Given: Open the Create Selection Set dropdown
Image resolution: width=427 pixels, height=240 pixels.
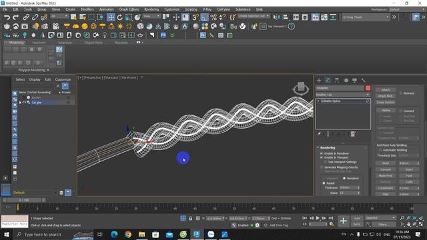Looking at the screenshot, I should click(254, 16).
